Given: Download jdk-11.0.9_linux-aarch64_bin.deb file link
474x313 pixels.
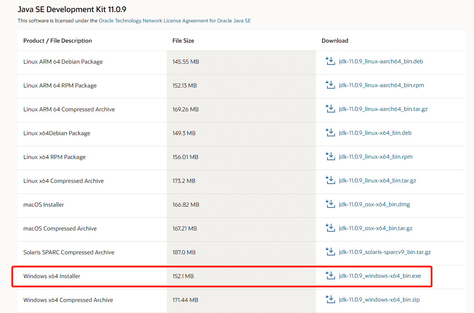Looking at the screenshot, I should 381,62.
